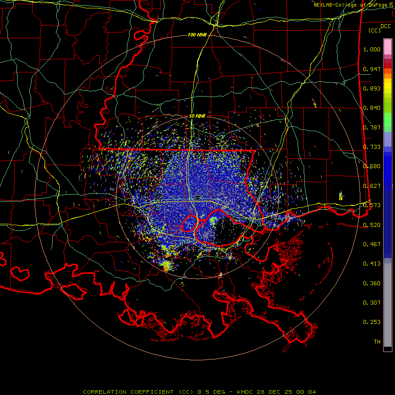Select the 0.573 scale value
Viewport: 395px width, 395px height.
point(372,205)
